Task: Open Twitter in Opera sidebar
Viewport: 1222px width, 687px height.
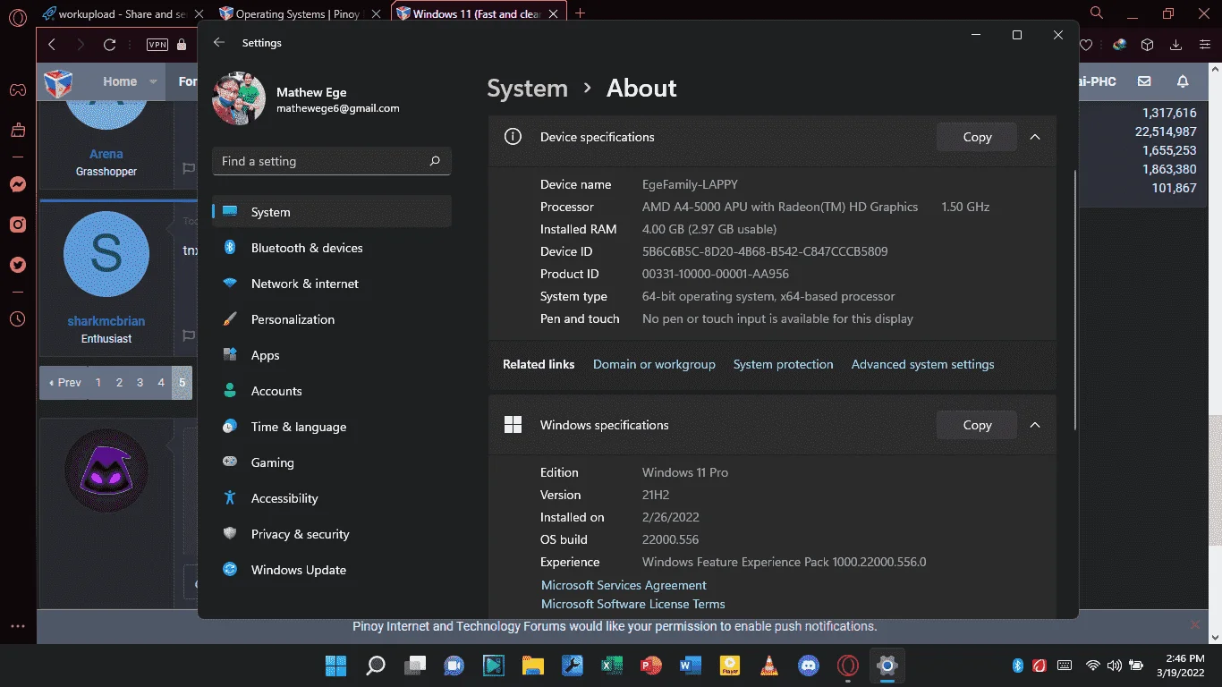Action: tap(17, 265)
